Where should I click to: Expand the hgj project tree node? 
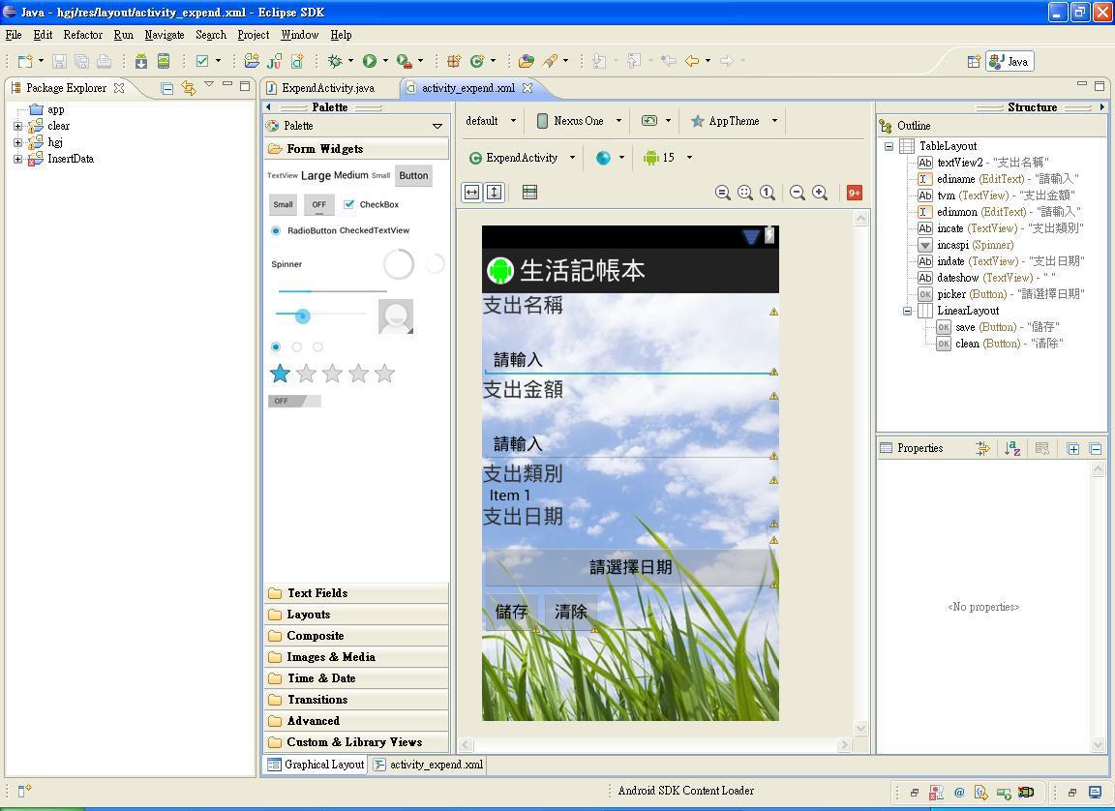click(17, 142)
